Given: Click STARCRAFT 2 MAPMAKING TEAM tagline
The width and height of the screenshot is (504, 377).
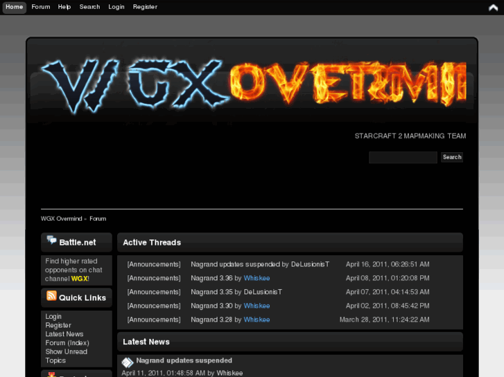Looking at the screenshot, I should (410, 136).
